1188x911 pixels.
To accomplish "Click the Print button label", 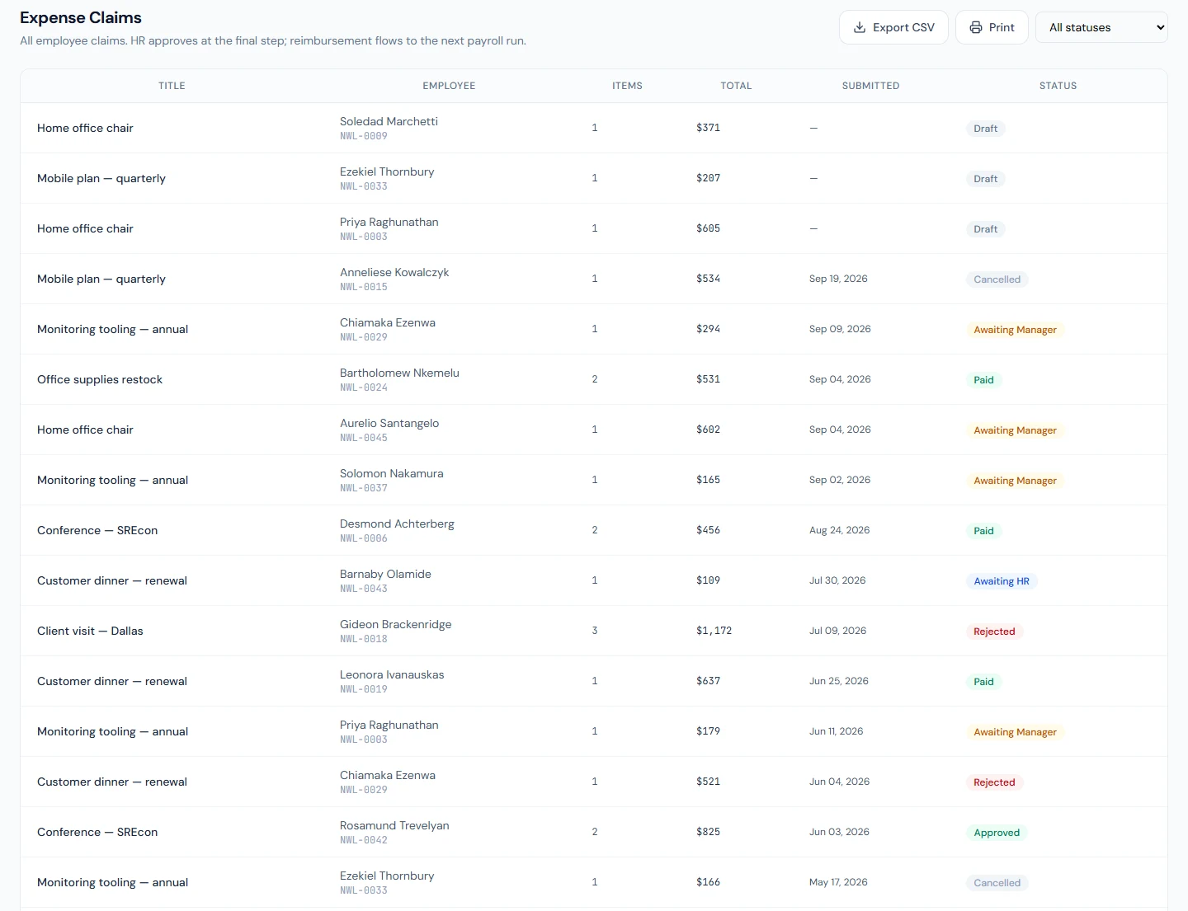I will click(x=1002, y=27).
